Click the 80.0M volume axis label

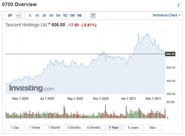click(x=171, y=102)
